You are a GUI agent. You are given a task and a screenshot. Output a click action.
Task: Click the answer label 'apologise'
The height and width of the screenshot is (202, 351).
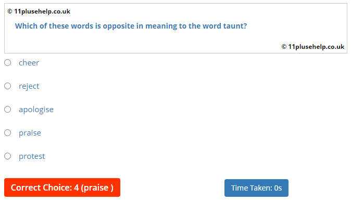pyautogui.click(x=36, y=110)
